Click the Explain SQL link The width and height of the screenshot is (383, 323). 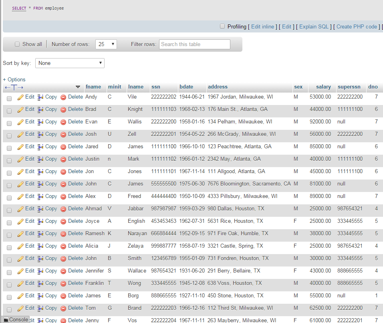coord(314,26)
